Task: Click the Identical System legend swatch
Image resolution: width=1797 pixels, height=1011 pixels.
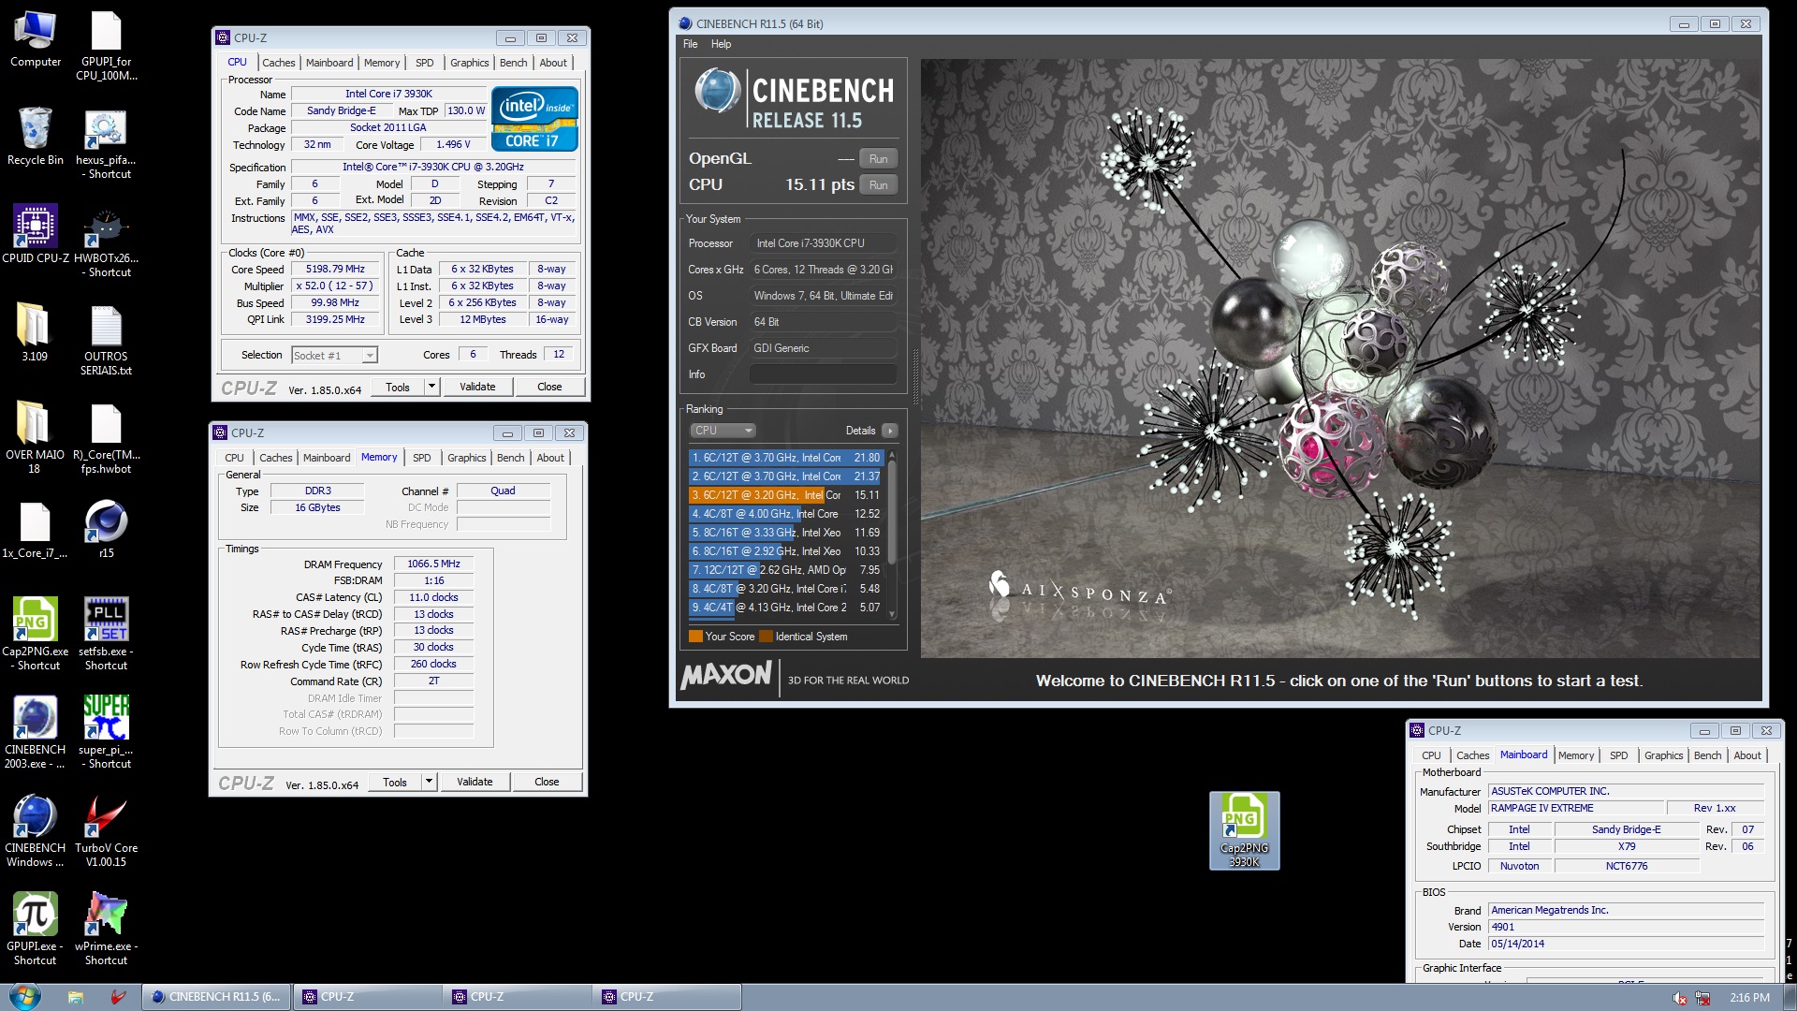Action: click(767, 637)
